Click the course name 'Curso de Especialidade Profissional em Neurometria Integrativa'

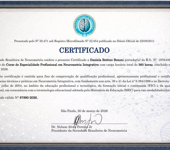pyautogui.click(x=52, y=65)
